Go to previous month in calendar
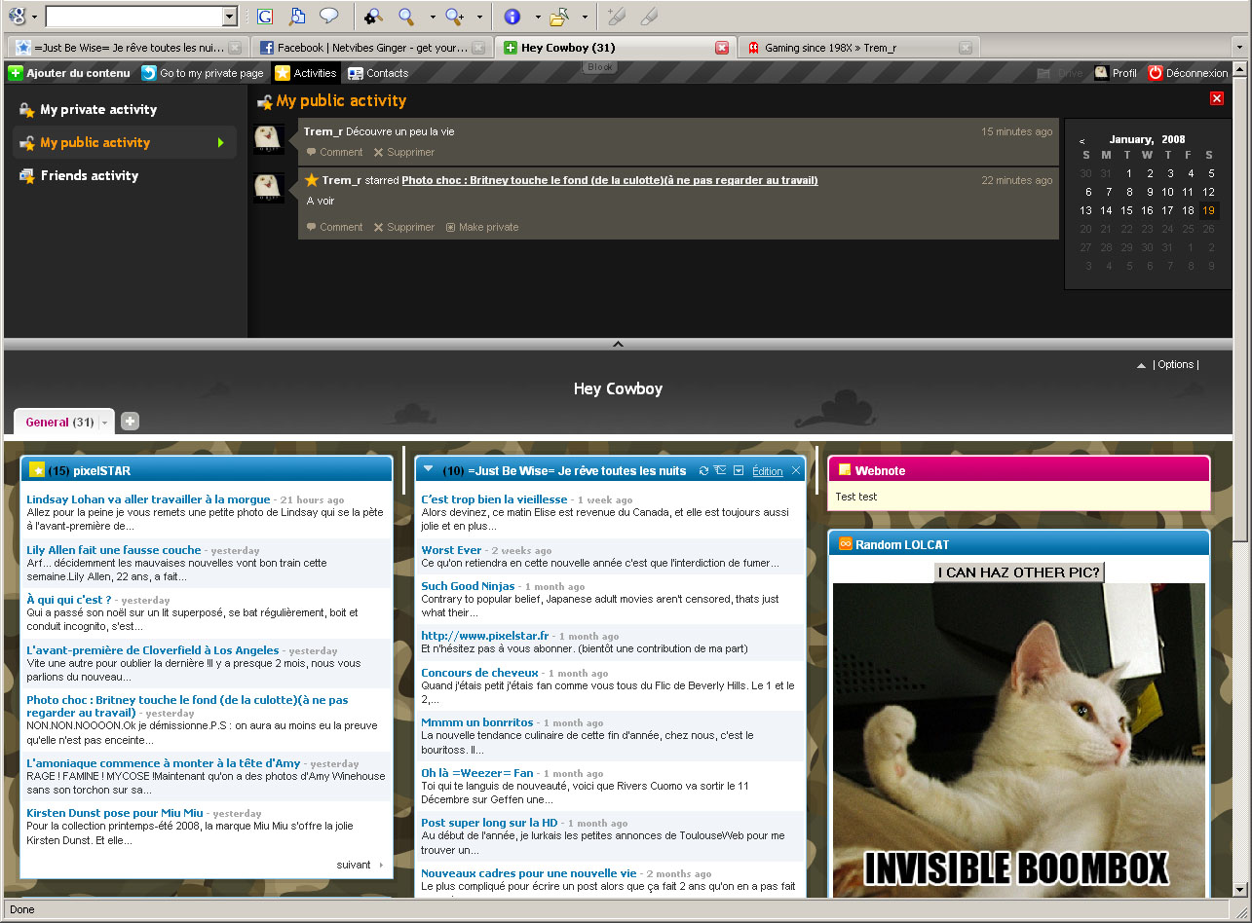This screenshot has width=1252, height=923. [x=1081, y=141]
